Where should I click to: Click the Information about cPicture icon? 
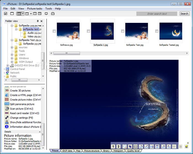coord(7,127)
